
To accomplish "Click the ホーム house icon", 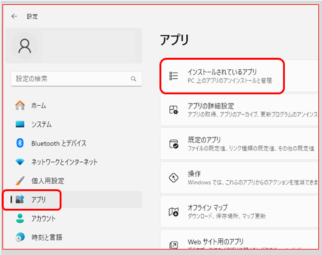I will point(20,105).
